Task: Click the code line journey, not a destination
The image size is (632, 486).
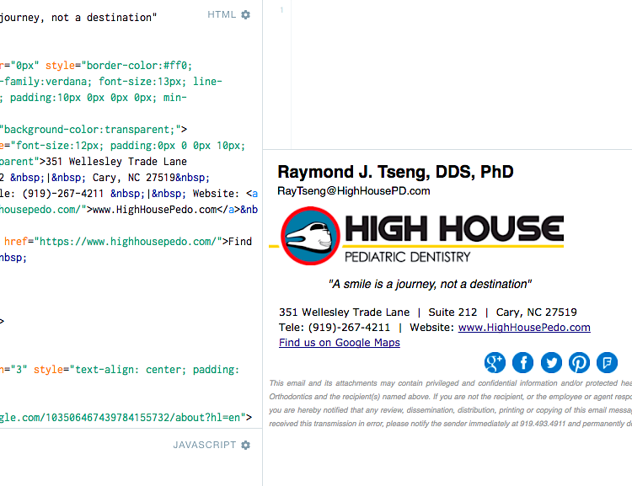Action: pyautogui.click(x=78, y=18)
